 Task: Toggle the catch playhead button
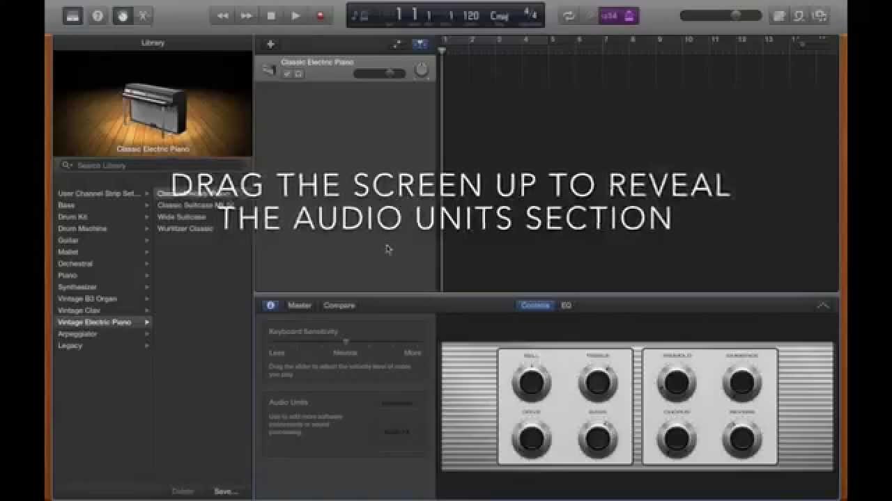click(420, 44)
